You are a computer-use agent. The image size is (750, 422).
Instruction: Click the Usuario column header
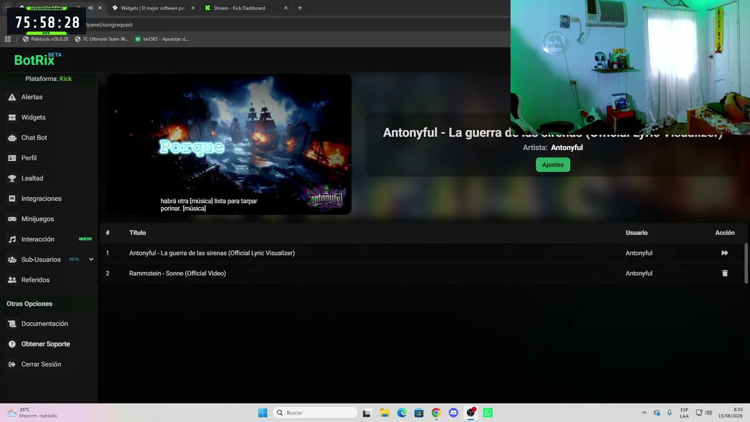(636, 233)
